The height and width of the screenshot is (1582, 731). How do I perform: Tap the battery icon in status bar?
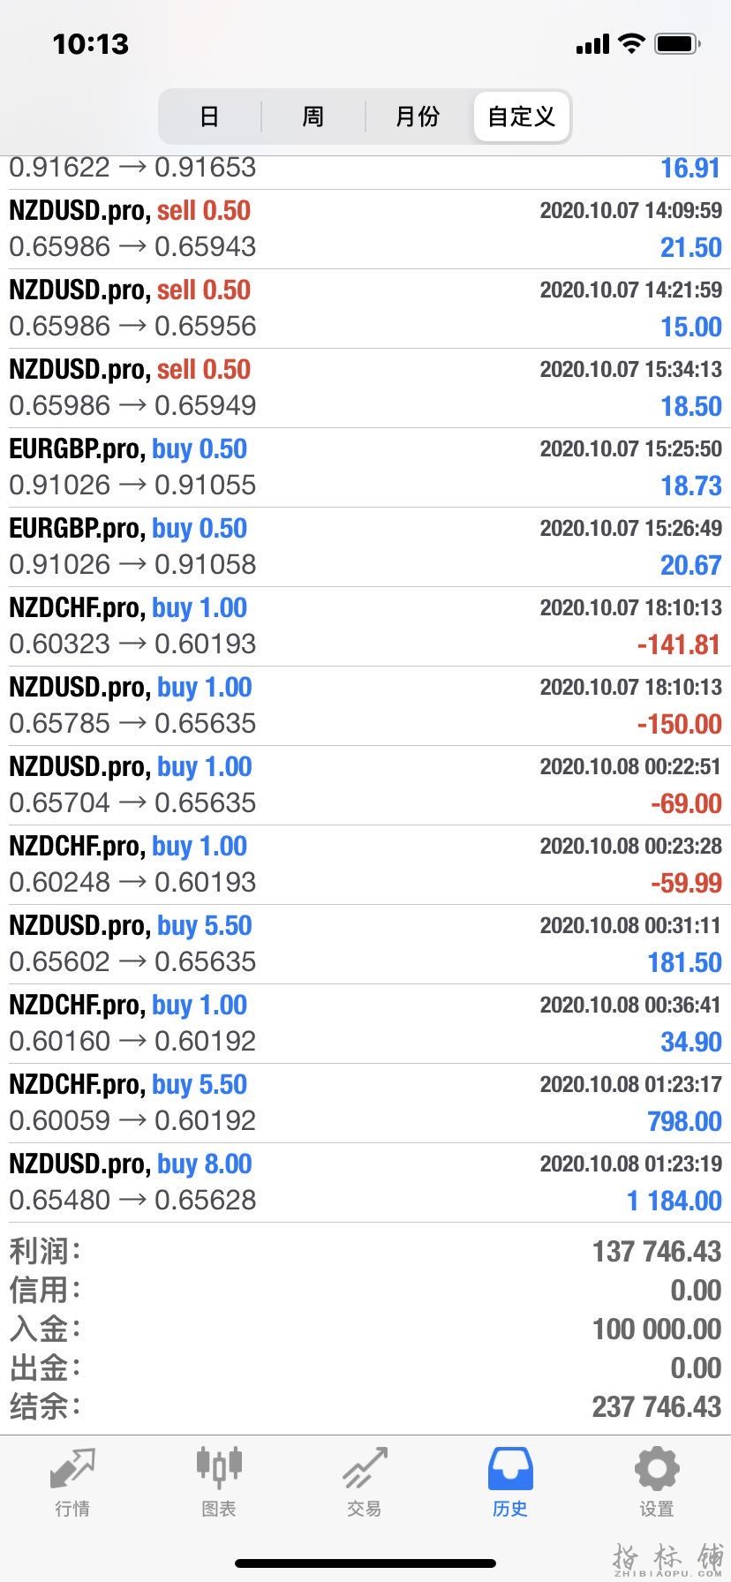[x=678, y=43]
